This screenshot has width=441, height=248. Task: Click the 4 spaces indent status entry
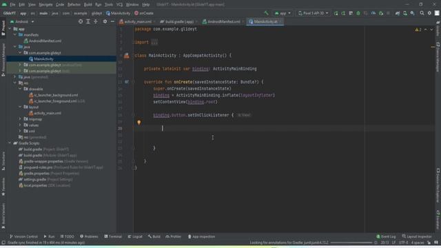click(x=418, y=242)
